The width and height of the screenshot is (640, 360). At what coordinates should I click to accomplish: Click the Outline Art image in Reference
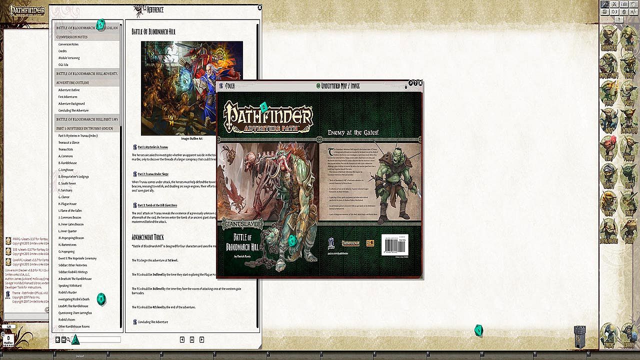pyautogui.click(x=192, y=88)
